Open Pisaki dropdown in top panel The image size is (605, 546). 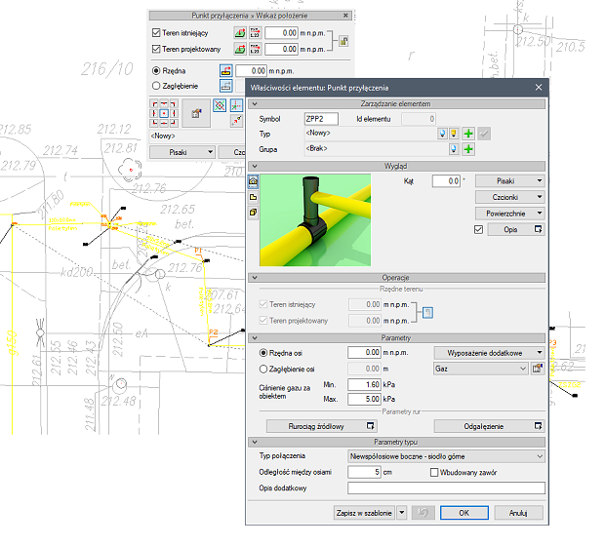181,152
